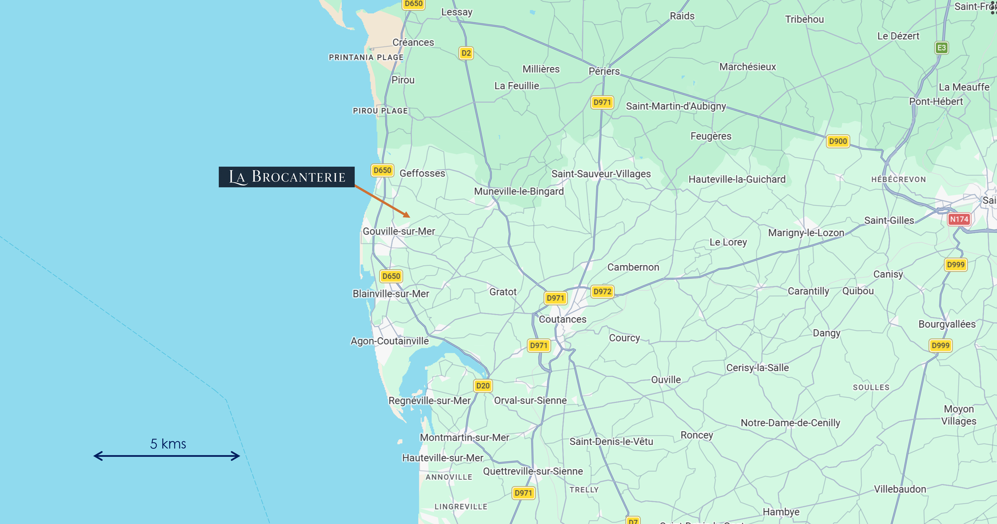Select the Marchésieux label

(747, 67)
